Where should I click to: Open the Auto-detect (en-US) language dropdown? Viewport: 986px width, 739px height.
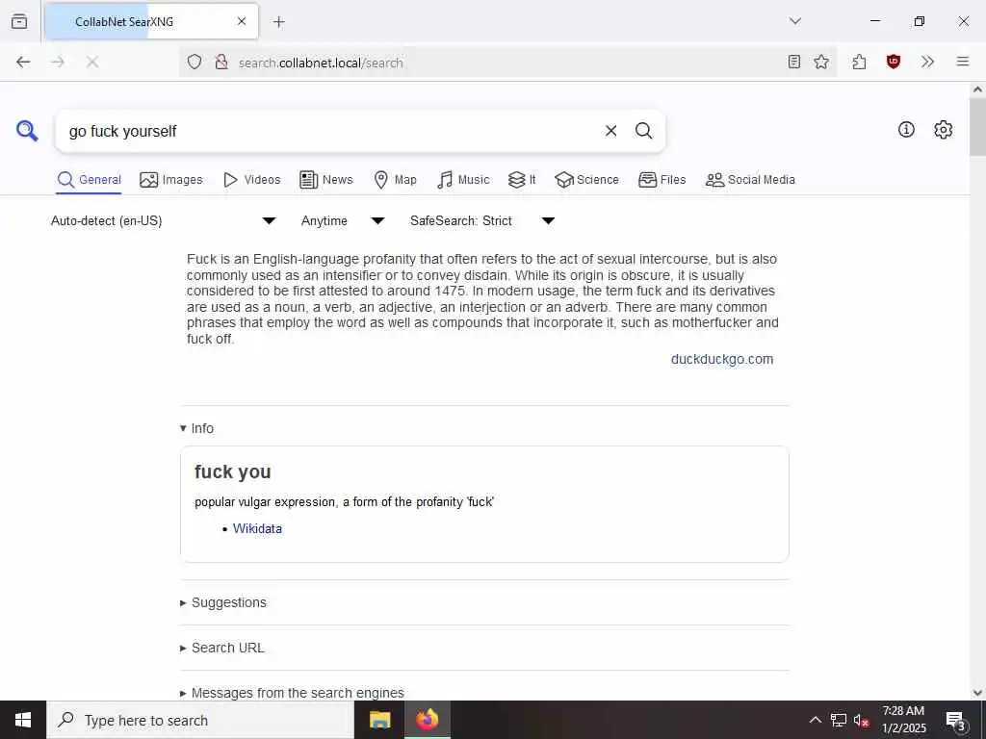tap(164, 220)
